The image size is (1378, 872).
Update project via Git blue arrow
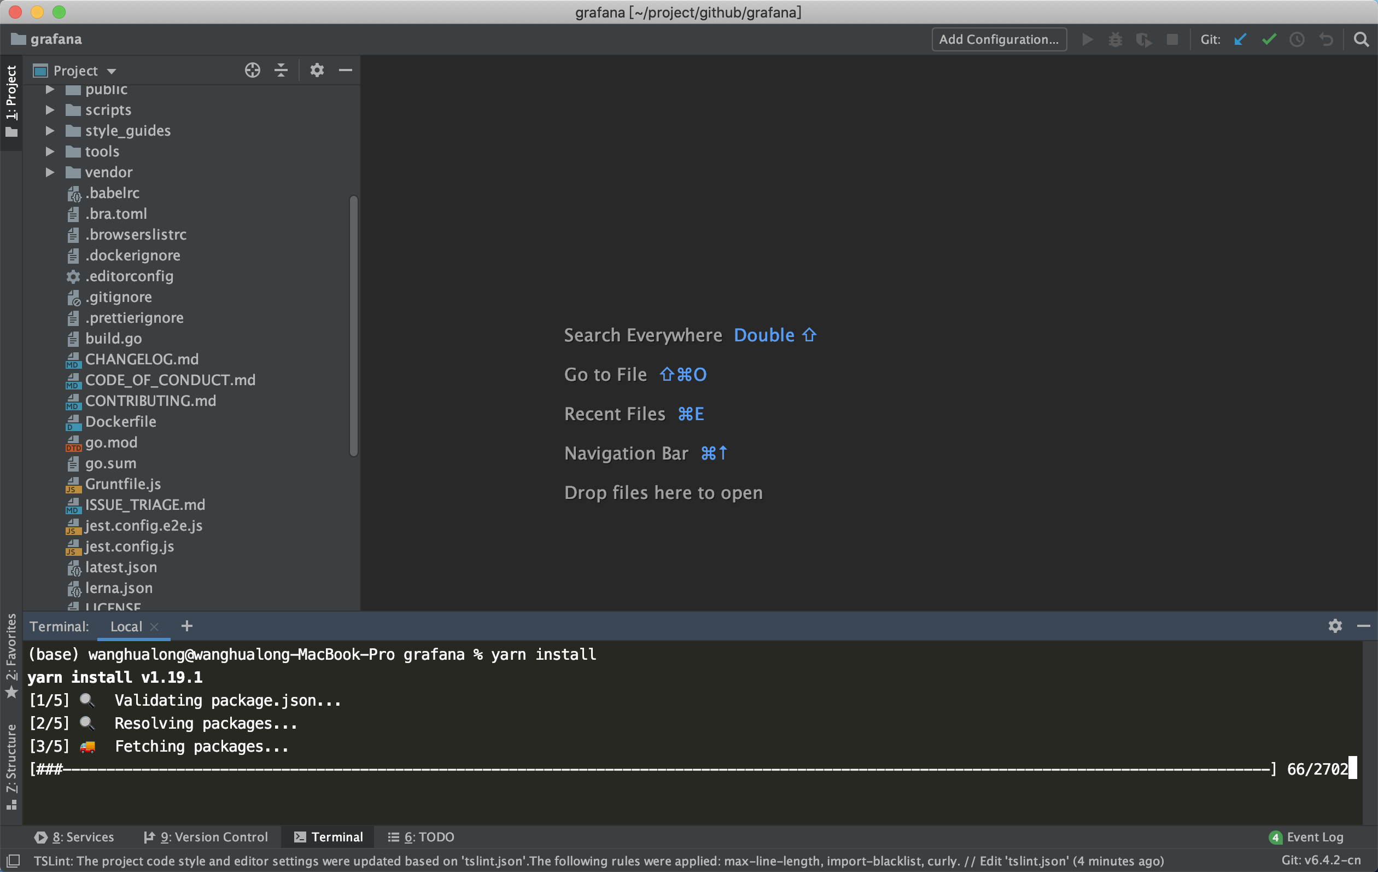point(1240,39)
